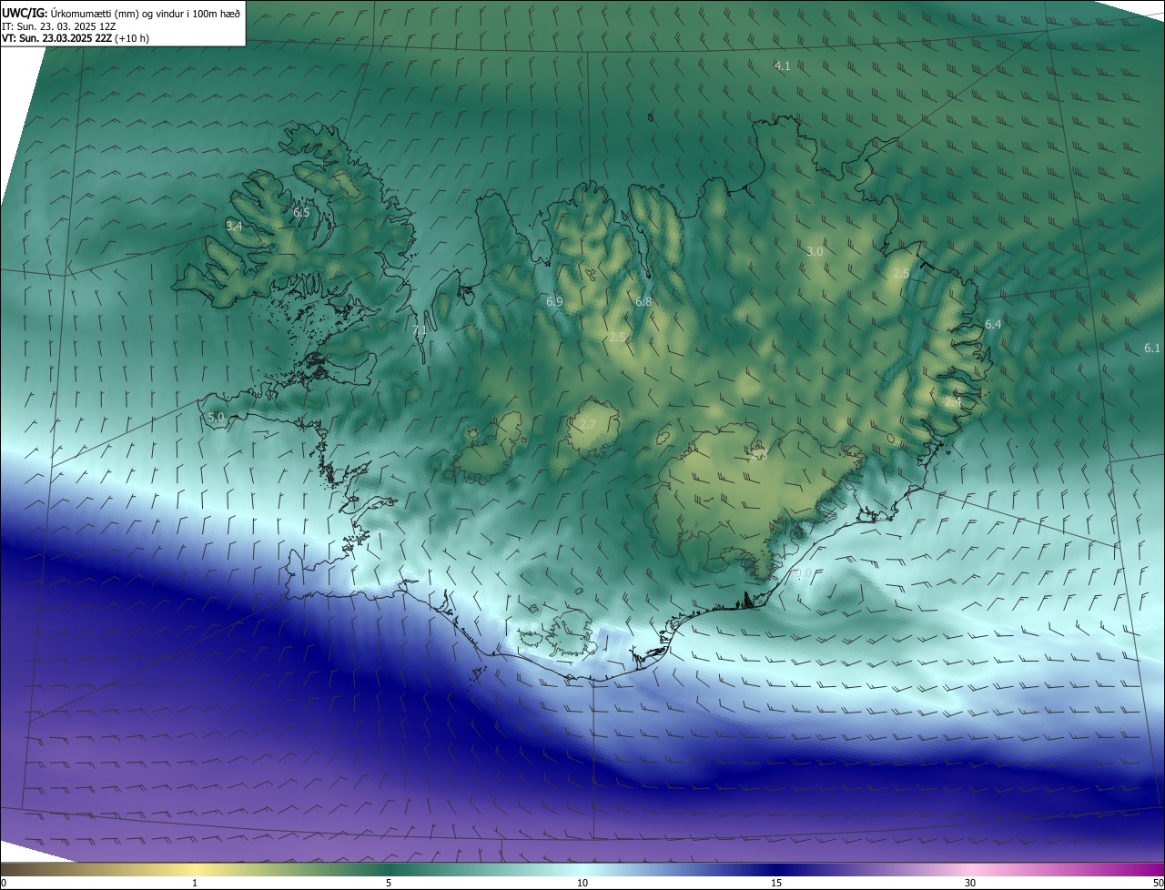Select the 3.0 value in northeast Iceland

[x=815, y=251]
